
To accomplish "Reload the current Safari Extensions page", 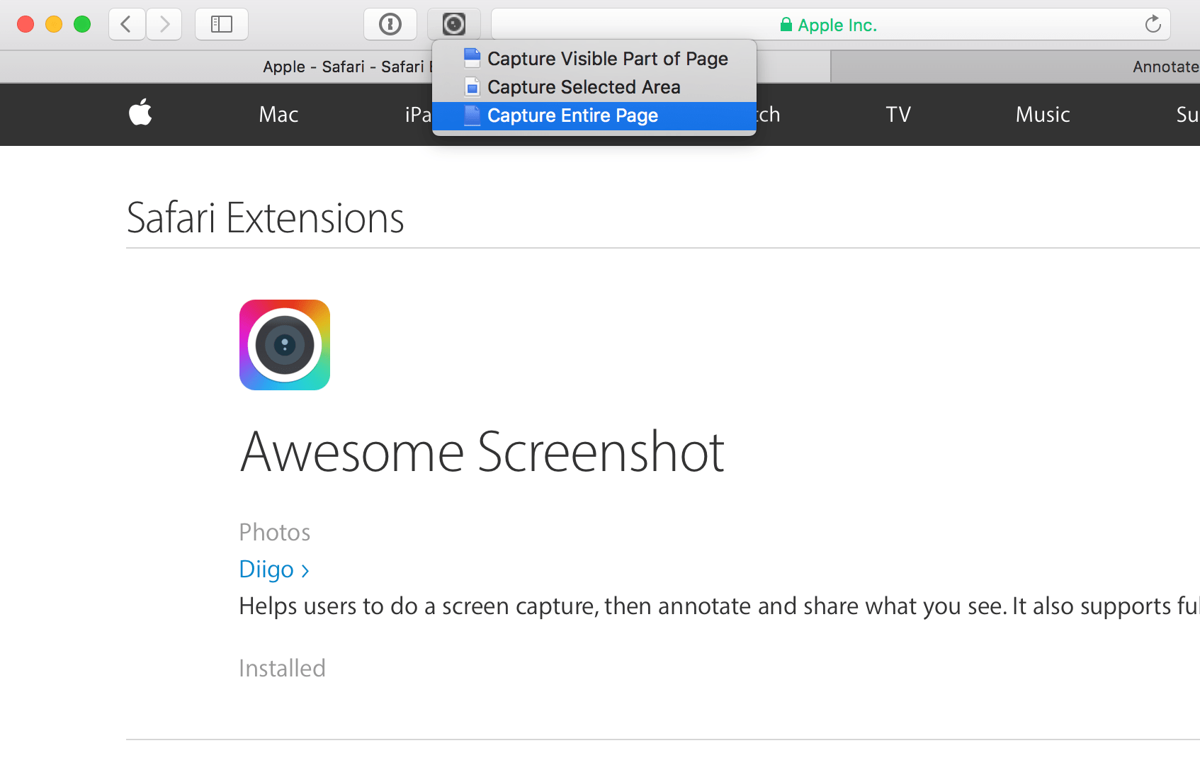I will point(1153,24).
